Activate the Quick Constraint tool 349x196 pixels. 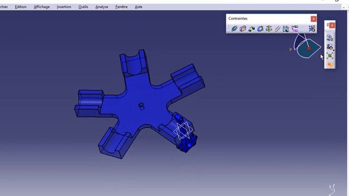tap(286, 29)
